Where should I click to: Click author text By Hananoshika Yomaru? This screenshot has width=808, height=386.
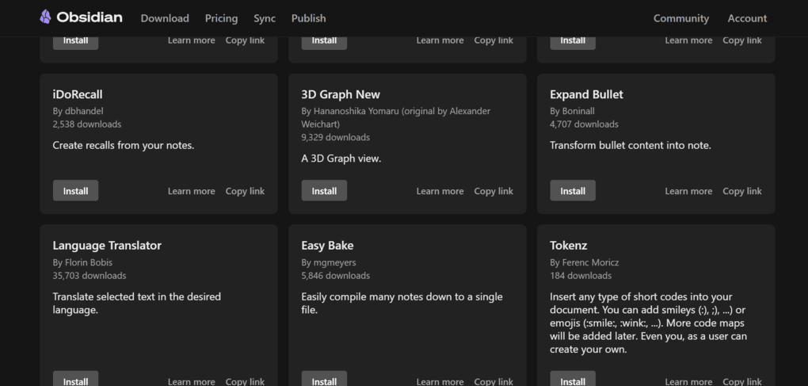tap(396, 117)
